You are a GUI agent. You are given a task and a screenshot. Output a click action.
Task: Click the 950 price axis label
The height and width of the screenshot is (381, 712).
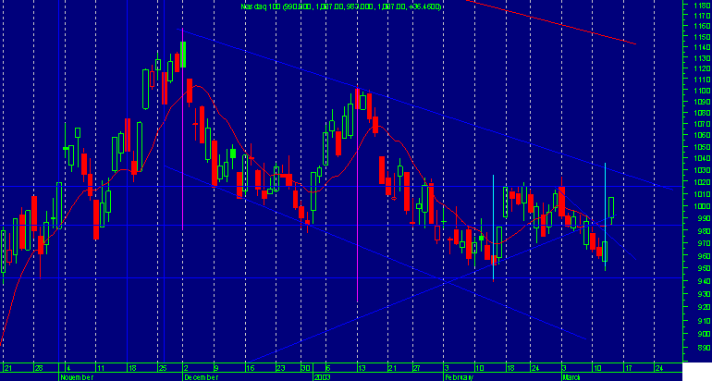pos(704,268)
